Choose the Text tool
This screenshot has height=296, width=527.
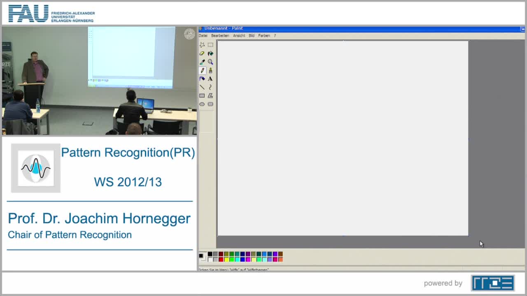tap(210, 79)
